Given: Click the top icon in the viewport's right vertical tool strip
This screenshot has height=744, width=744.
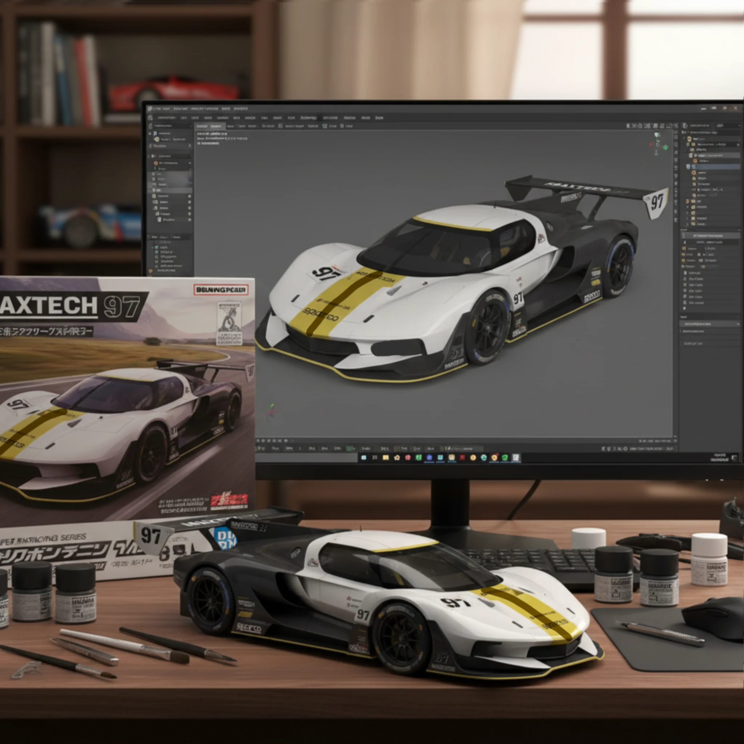Looking at the screenshot, I should pyautogui.click(x=676, y=133).
